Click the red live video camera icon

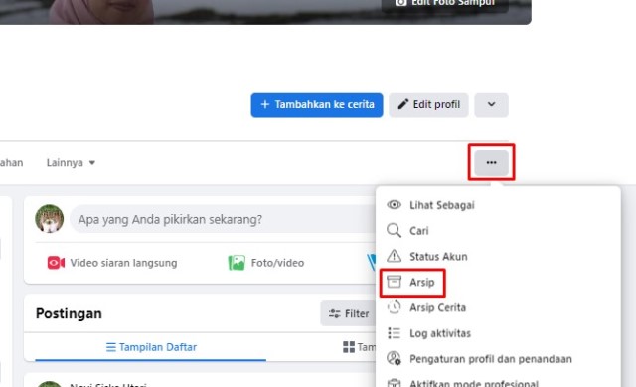pos(56,263)
